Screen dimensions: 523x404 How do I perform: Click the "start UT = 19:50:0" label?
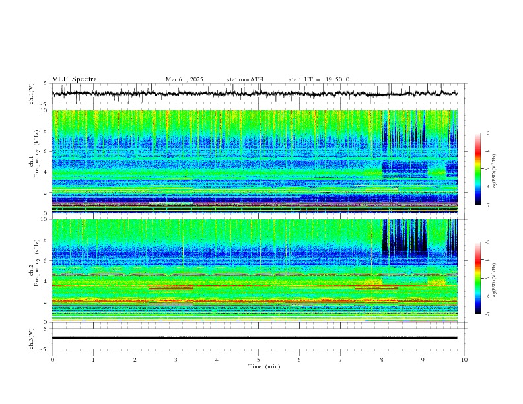tap(319, 79)
